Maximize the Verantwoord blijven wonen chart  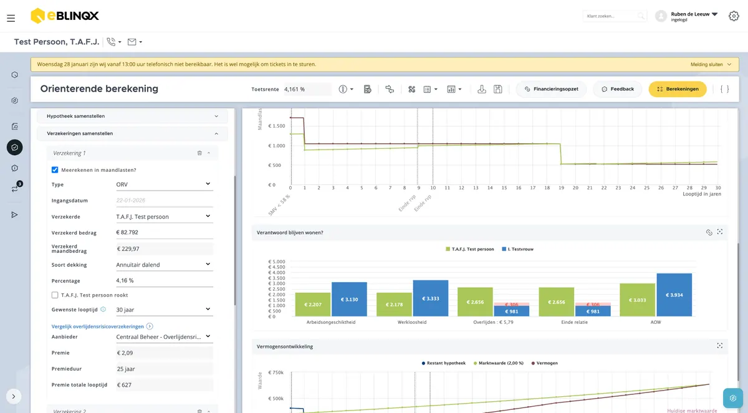[720, 232]
